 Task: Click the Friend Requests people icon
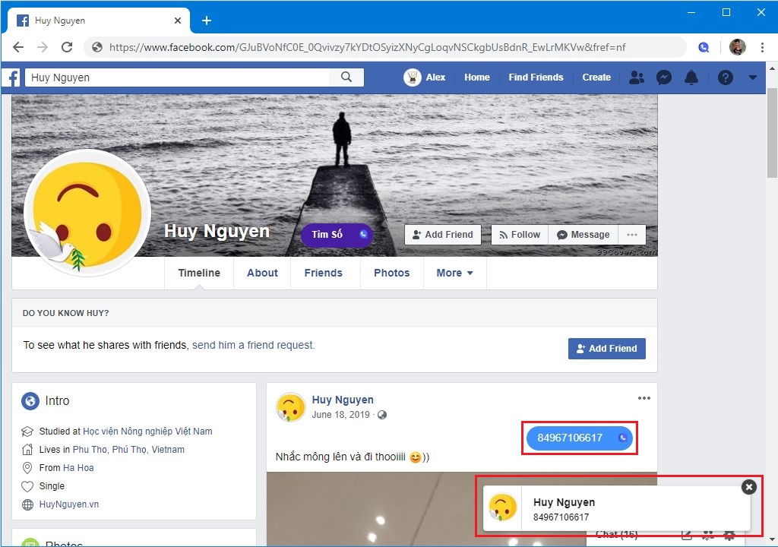point(637,77)
